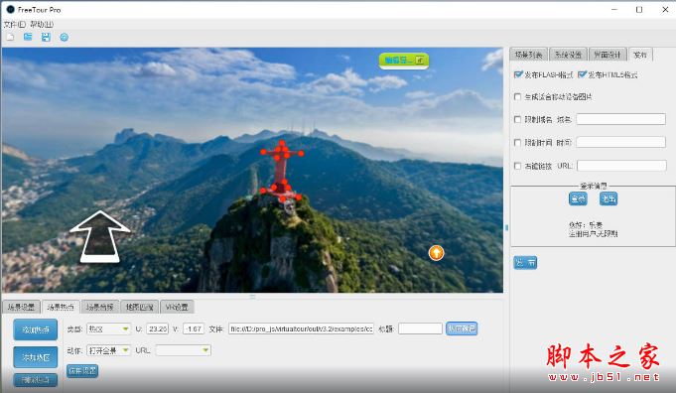Click the red cross-shaped hot area on statue
This screenshot has height=393, width=676.
click(282, 171)
